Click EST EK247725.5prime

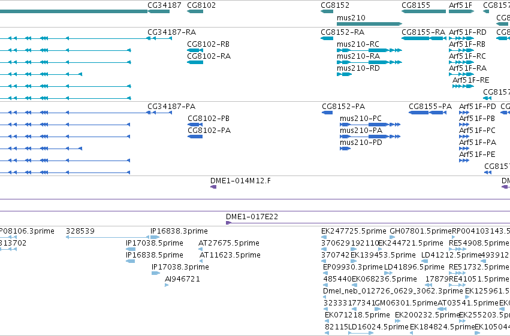[x=354, y=231]
